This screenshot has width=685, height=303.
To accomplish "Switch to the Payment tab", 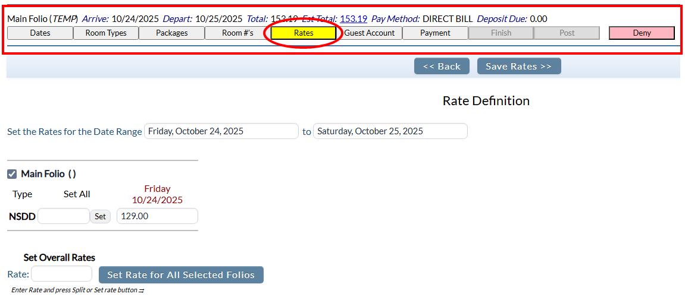I will 435,33.
